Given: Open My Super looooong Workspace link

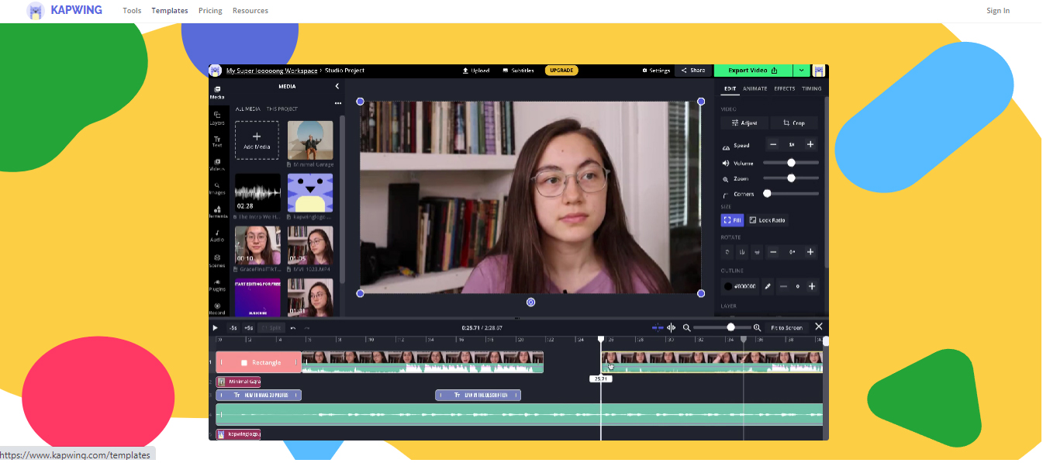Looking at the screenshot, I should point(271,71).
